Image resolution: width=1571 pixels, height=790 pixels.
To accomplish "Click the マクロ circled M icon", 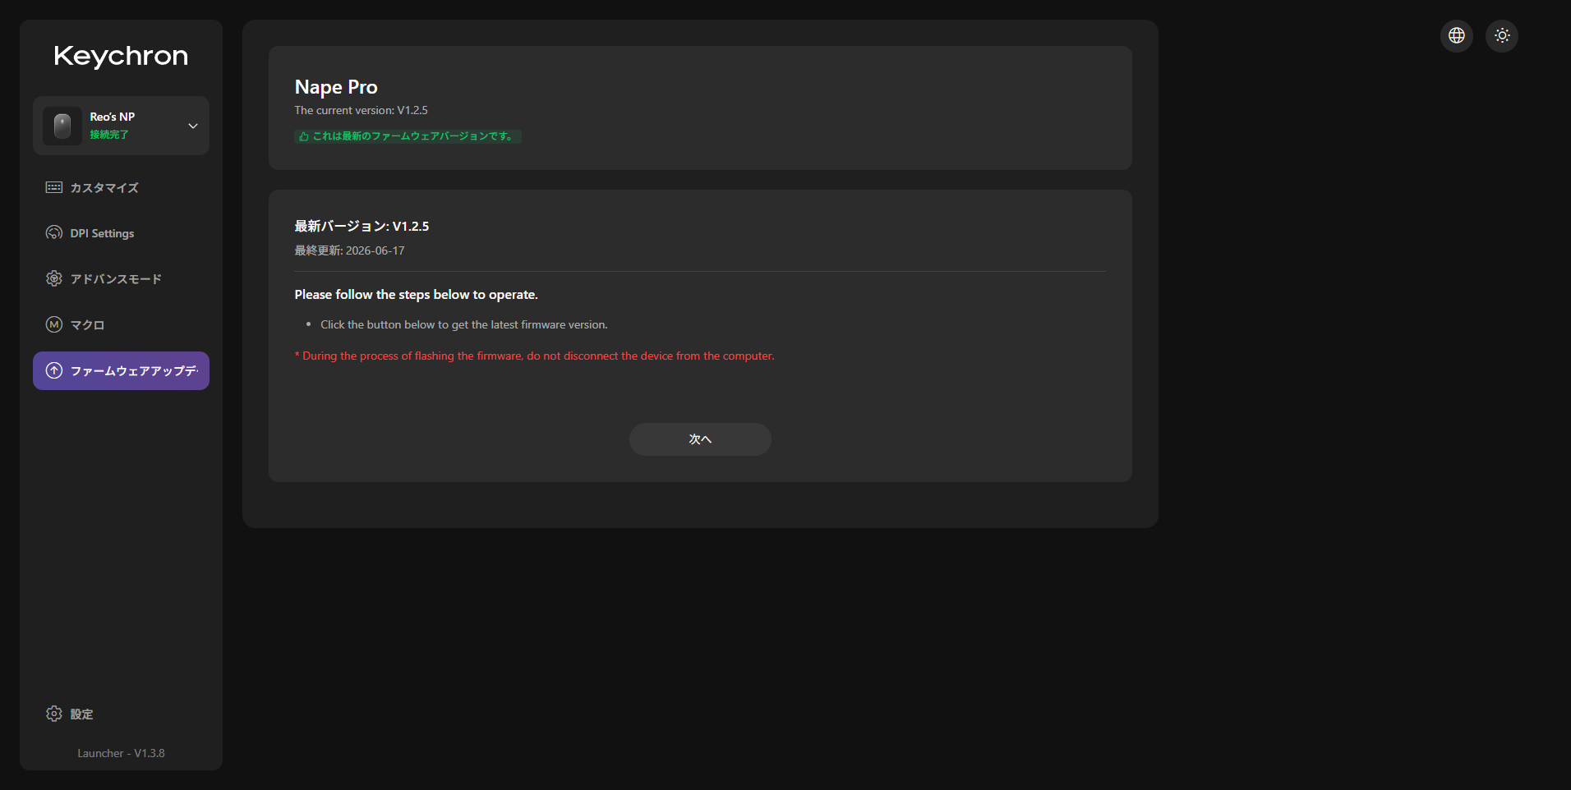I will pos(54,324).
